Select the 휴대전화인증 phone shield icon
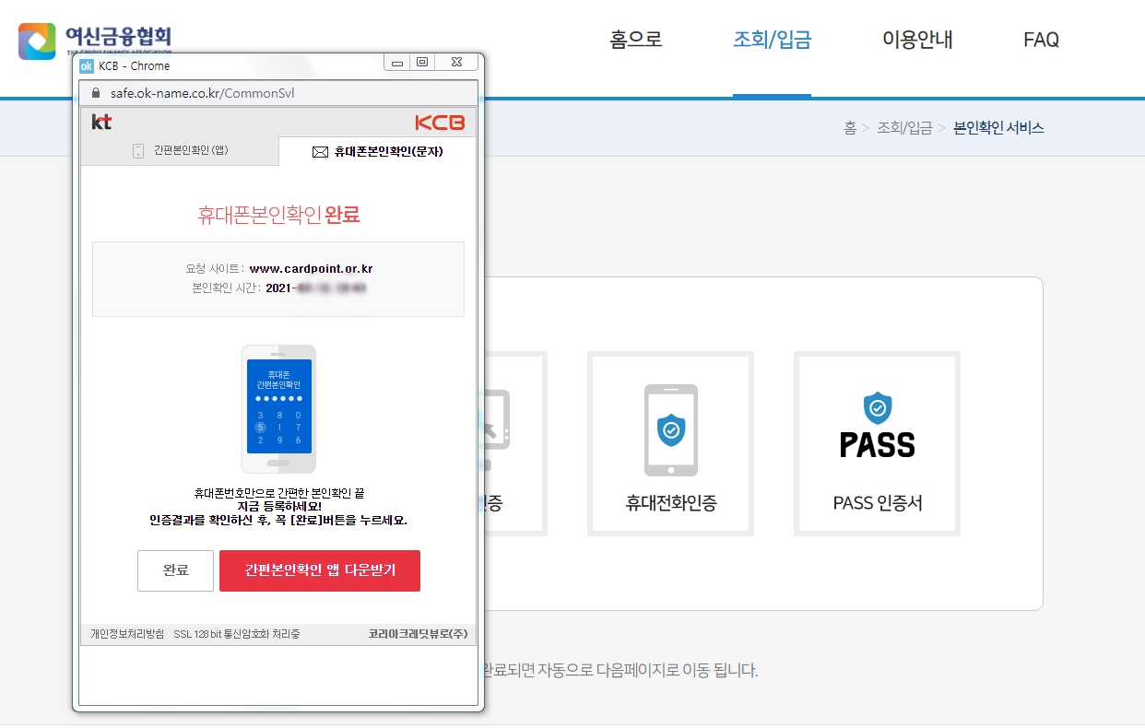Image resolution: width=1145 pixels, height=728 pixels. coord(671,429)
